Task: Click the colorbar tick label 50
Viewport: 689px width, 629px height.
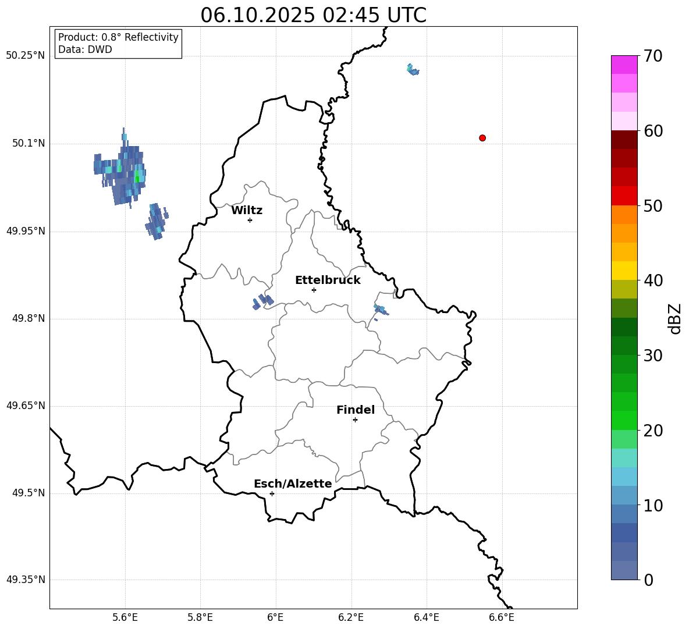Action: tap(653, 205)
